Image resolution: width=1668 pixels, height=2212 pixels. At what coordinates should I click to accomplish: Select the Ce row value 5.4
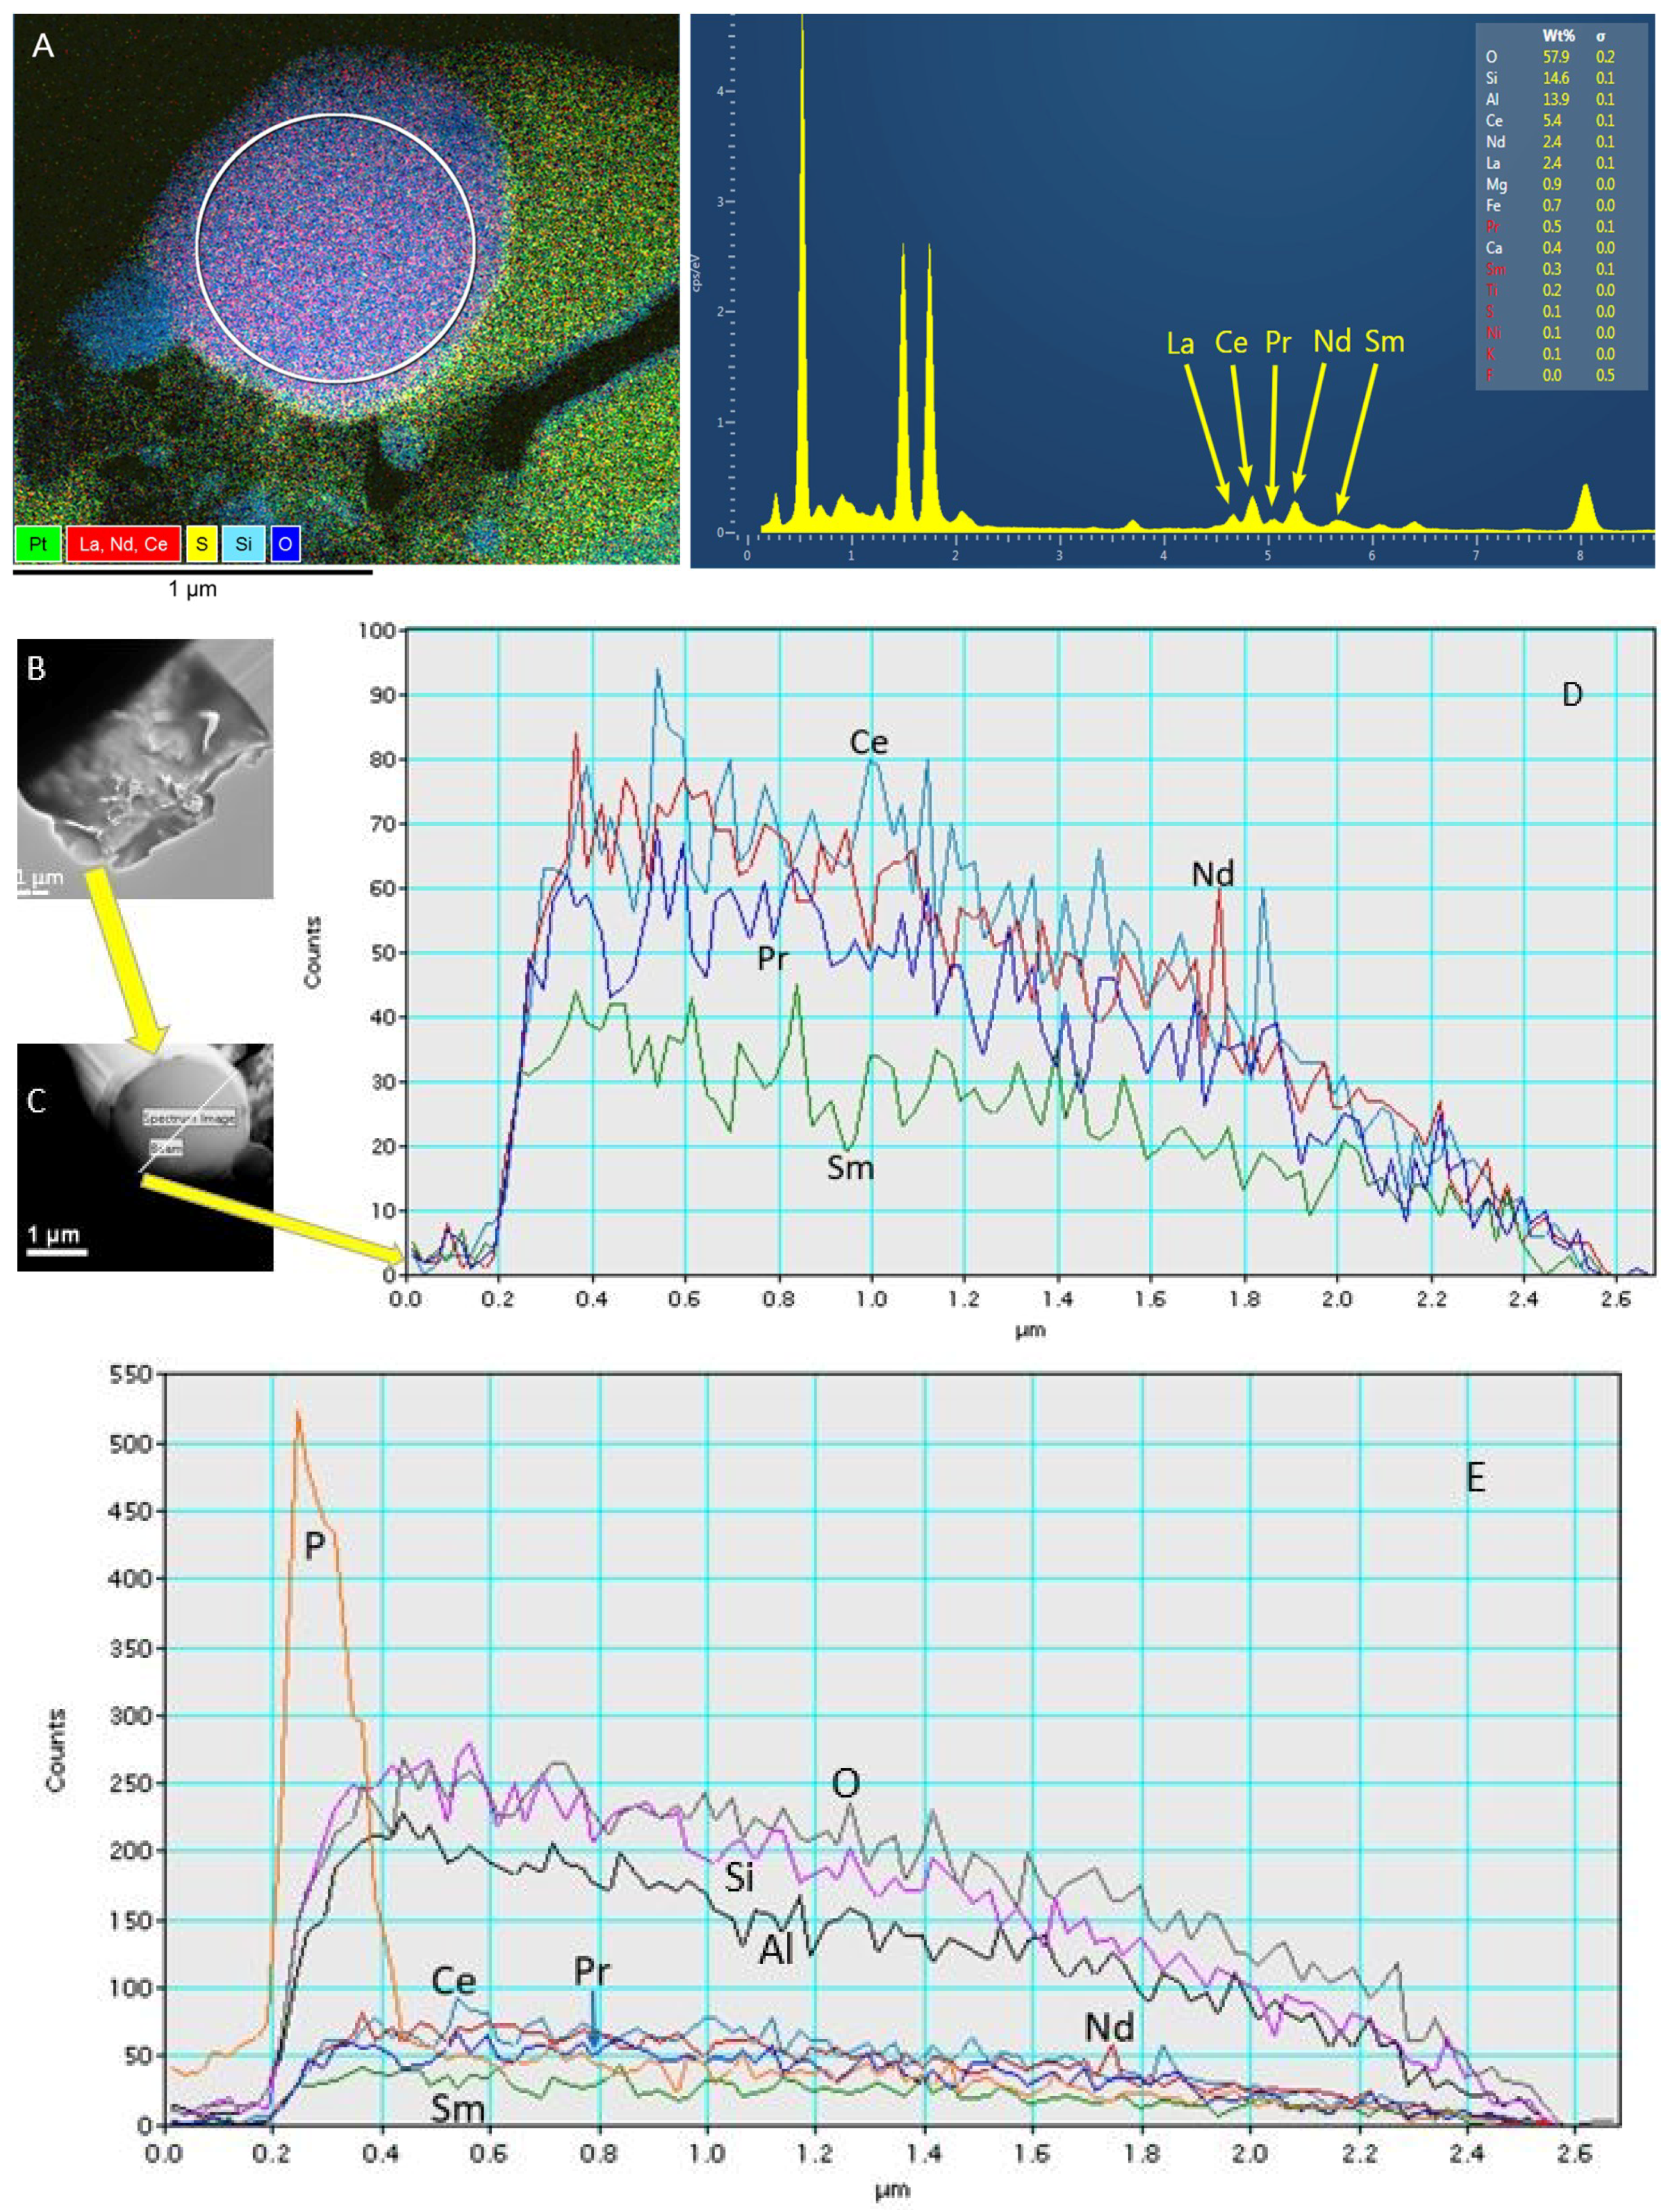tap(1552, 120)
